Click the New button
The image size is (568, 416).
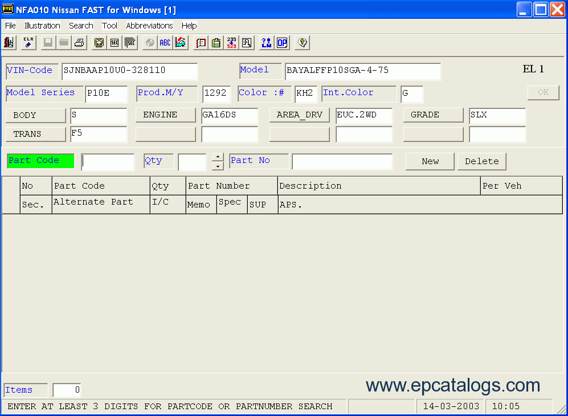click(x=430, y=161)
